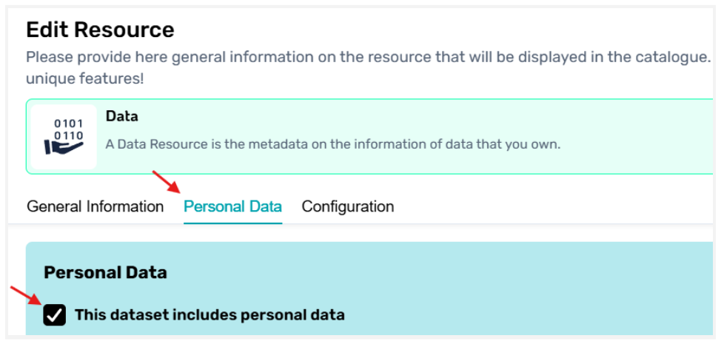This screenshot has height=344, width=724.
Task: Click the binary-data hand icon
Action: tap(64, 136)
